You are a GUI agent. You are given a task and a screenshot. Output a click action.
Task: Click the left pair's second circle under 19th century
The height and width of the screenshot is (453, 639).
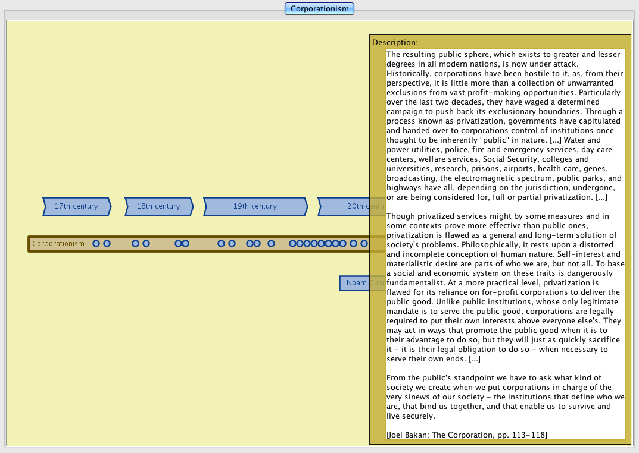click(232, 244)
